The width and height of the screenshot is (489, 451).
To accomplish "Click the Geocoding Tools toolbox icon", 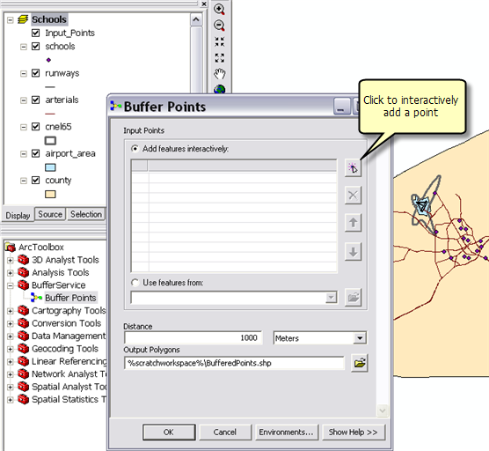I will tap(24, 348).
